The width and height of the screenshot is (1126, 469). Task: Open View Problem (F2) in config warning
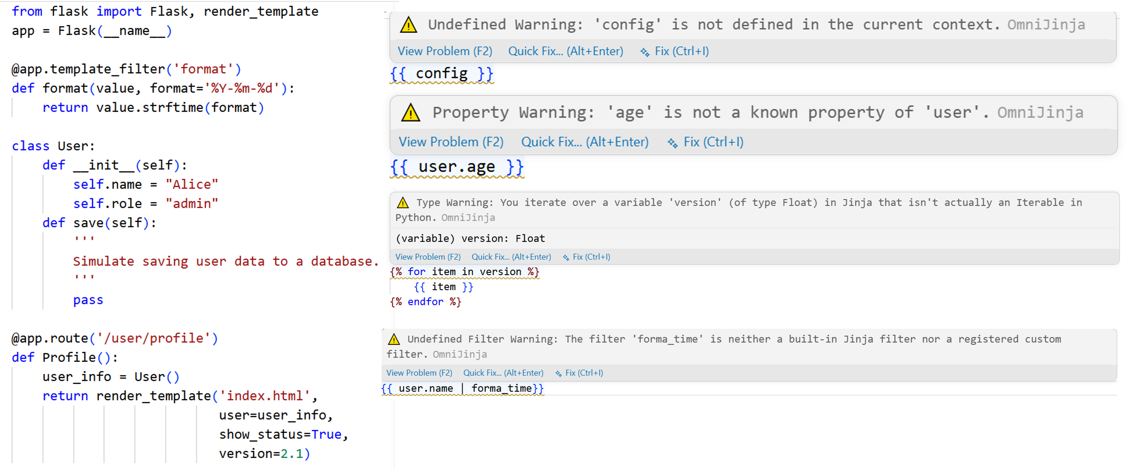pyautogui.click(x=445, y=51)
